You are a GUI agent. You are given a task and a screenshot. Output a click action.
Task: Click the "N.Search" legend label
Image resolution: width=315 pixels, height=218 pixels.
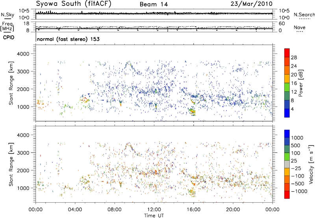(x=304, y=15)
